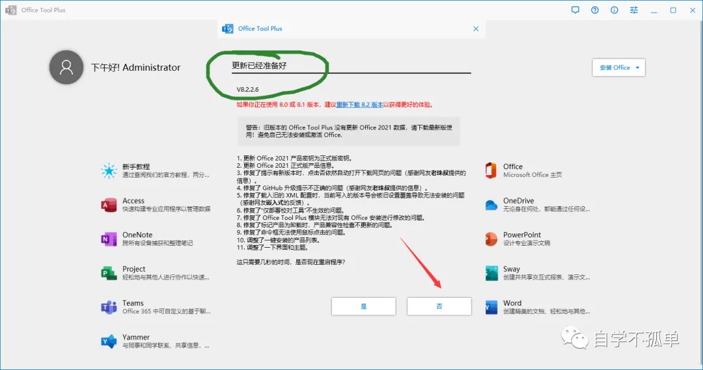The height and width of the screenshot is (370, 703).
Task: Click the Administrator user avatar
Action: point(66,67)
